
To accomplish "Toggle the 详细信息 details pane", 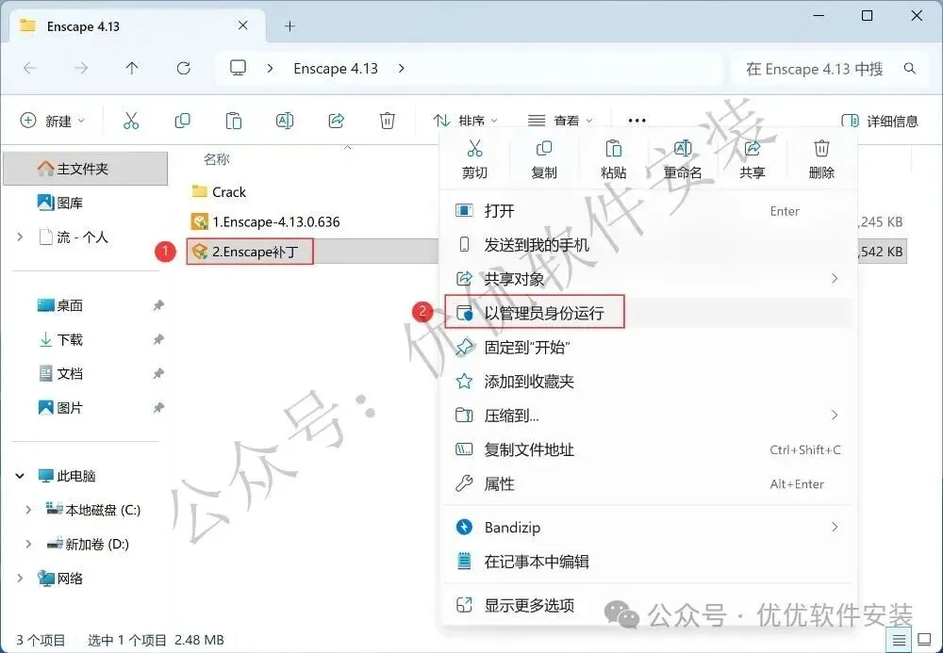I will [880, 121].
